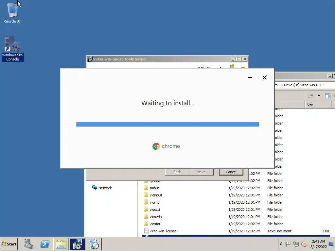Image resolution: width=335 pixels, height=251 pixels.
Task: Click Cancel in Virtio setup
Action: point(231,172)
